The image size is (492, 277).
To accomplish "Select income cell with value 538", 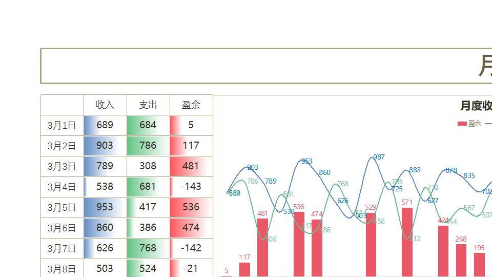I will [105, 187].
